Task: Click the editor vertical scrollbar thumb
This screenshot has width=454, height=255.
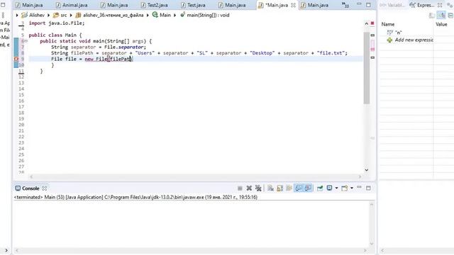Action: [367, 68]
